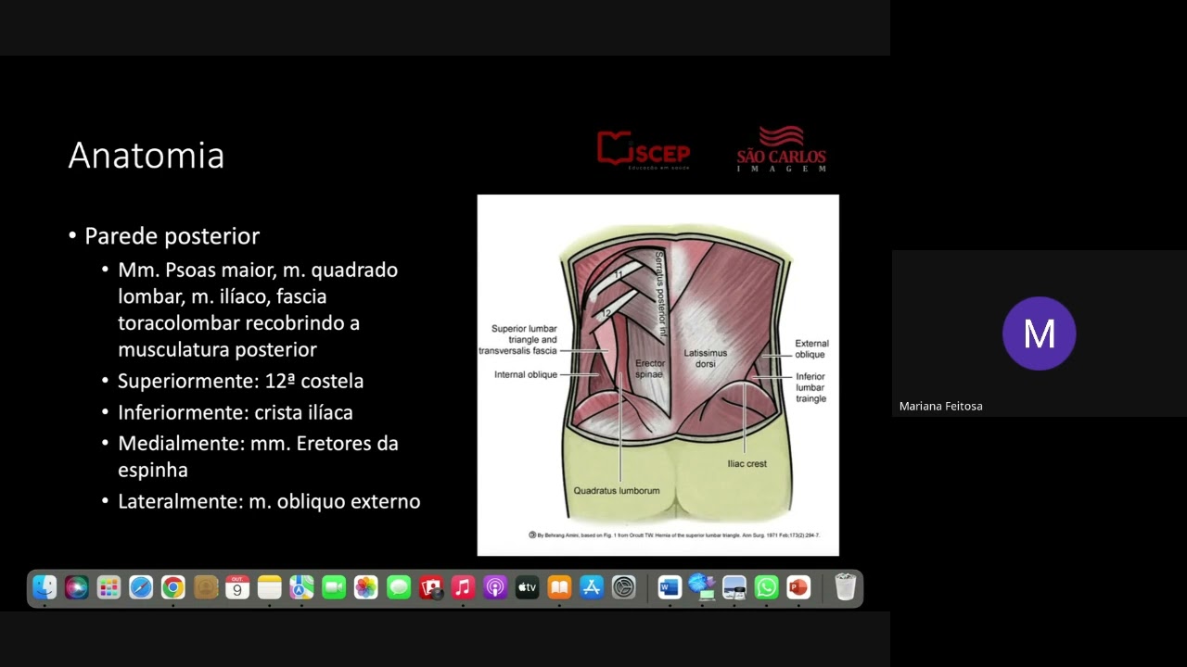Open Photo Booth from dock

click(x=430, y=587)
